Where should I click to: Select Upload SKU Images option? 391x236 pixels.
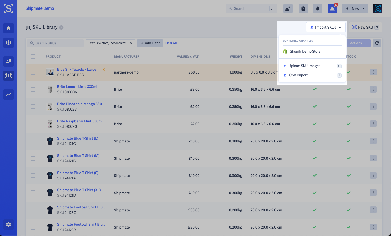[x=312, y=66]
